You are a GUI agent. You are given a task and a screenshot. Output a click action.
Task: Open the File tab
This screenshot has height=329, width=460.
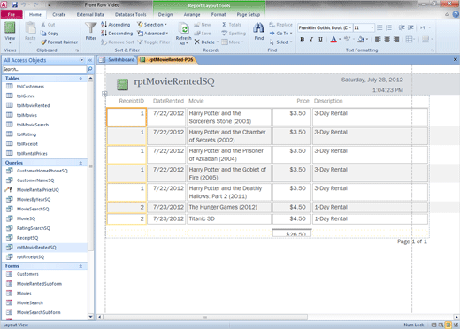[11, 14]
